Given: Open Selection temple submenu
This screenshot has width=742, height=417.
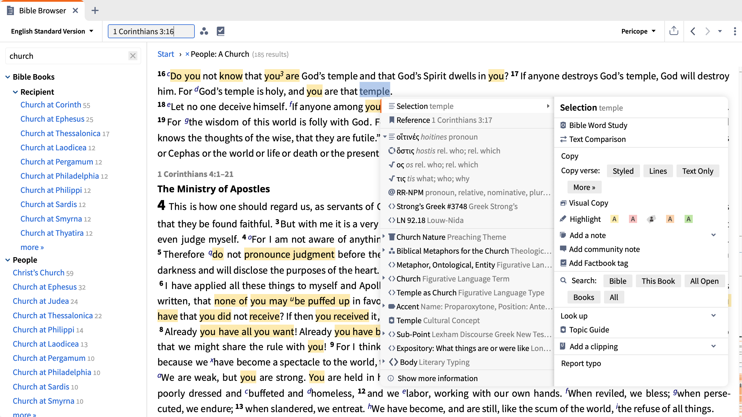Looking at the screenshot, I should pos(467,106).
